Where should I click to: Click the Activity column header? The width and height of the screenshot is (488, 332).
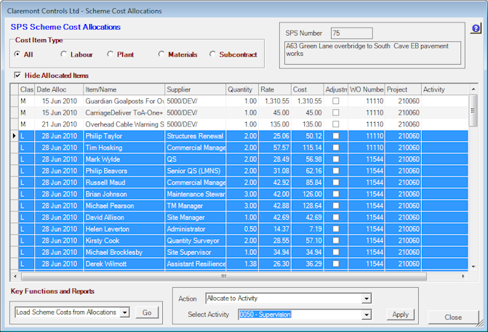(445, 89)
